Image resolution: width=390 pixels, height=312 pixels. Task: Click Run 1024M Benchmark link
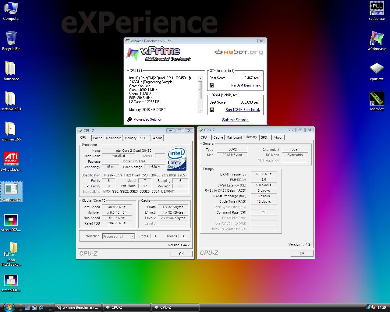coord(243,110)
